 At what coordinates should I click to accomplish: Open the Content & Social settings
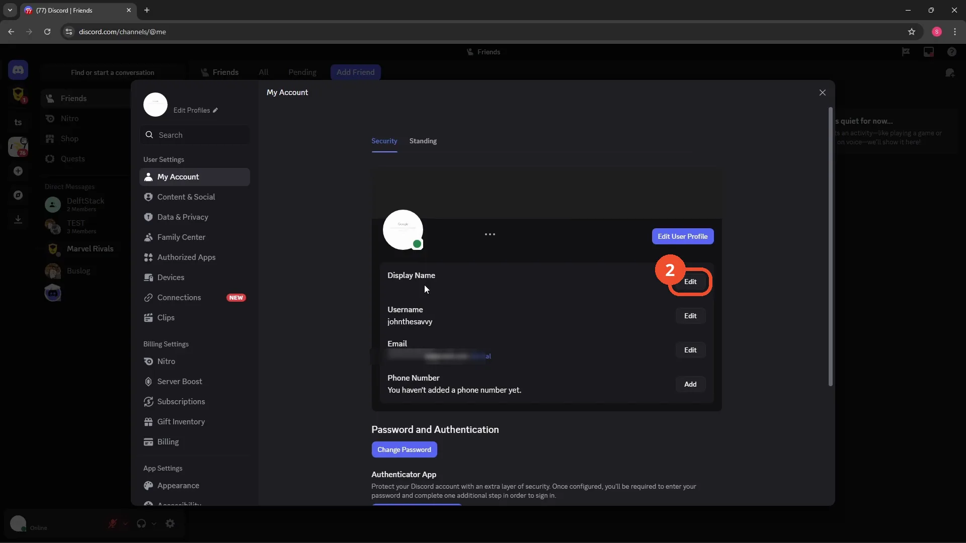194,197
